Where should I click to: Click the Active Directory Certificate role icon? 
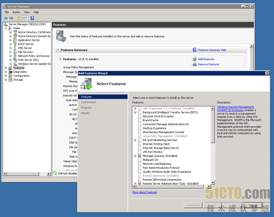15,32
